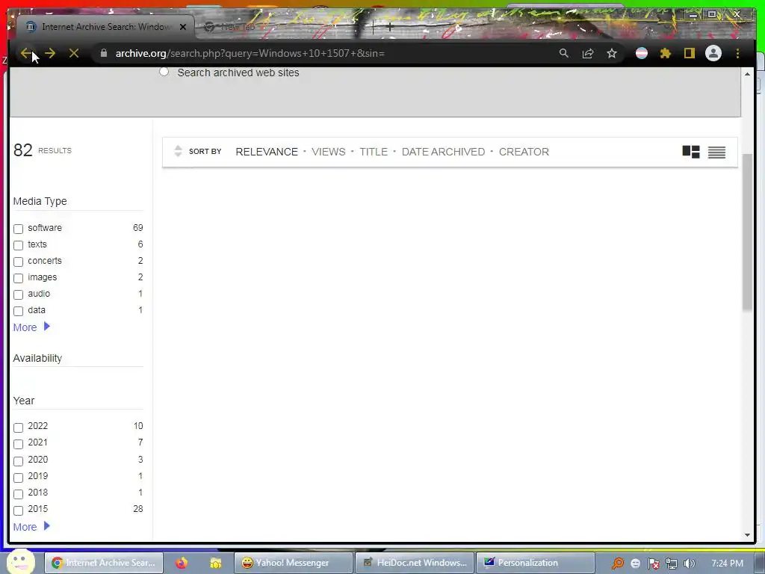
Task: Open Yahoo! Messenger from the taskbar
Action: point(293,563)
